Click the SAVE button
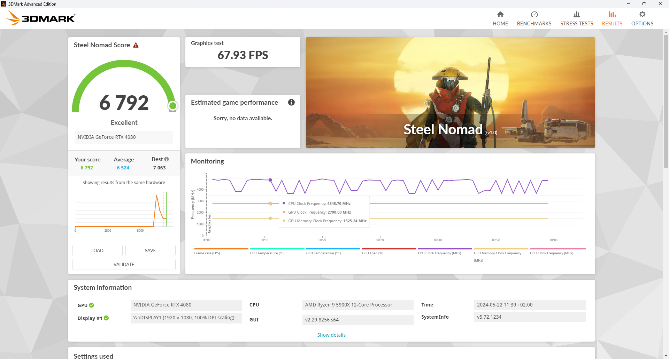Screen dimensions: 669x359 (151, 250)
